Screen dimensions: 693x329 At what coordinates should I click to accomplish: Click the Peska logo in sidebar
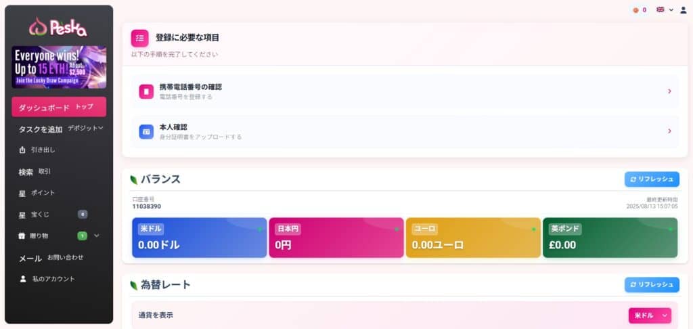(58, 27)
